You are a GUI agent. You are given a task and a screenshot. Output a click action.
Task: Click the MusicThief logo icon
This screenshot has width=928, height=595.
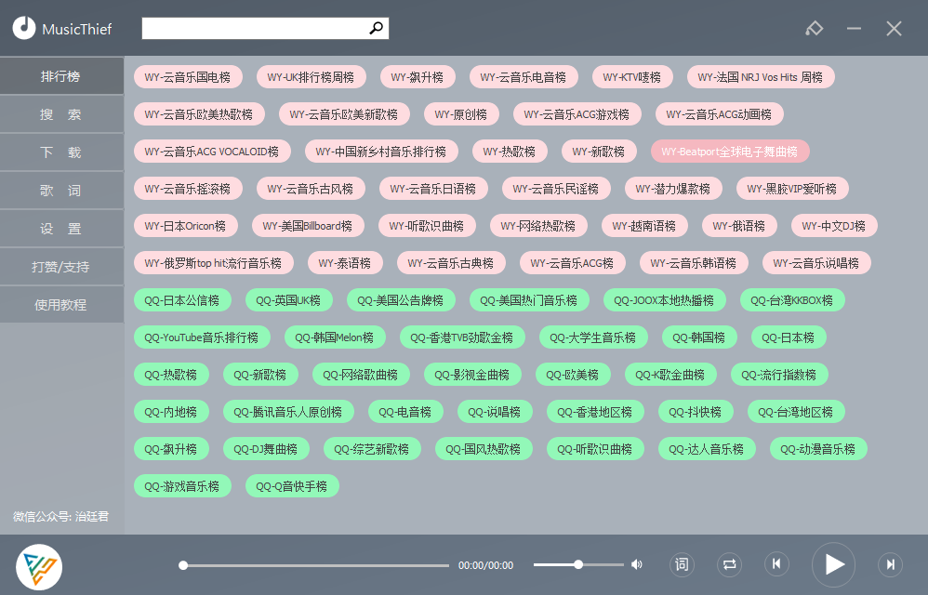click(x=24, y=28)
